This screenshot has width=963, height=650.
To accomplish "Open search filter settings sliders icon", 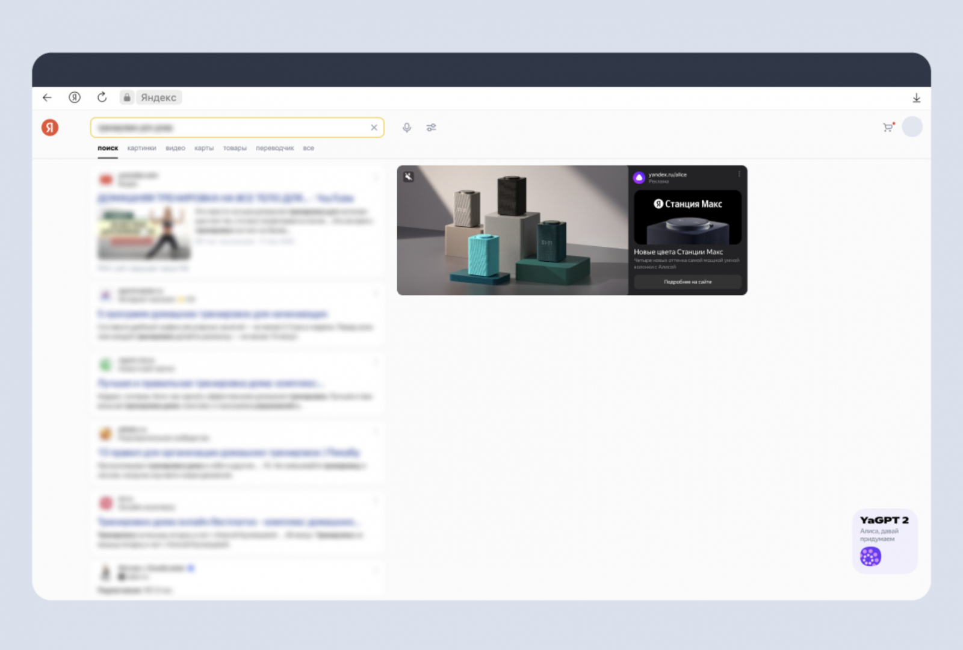I will (432, 128).
